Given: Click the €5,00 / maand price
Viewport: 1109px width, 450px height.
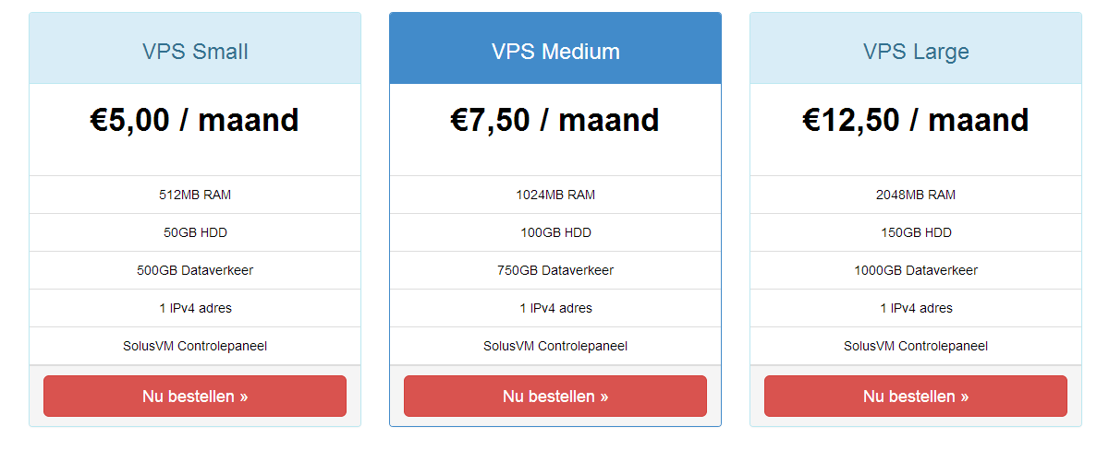Looking at the screenshot, I should point(195,120).
